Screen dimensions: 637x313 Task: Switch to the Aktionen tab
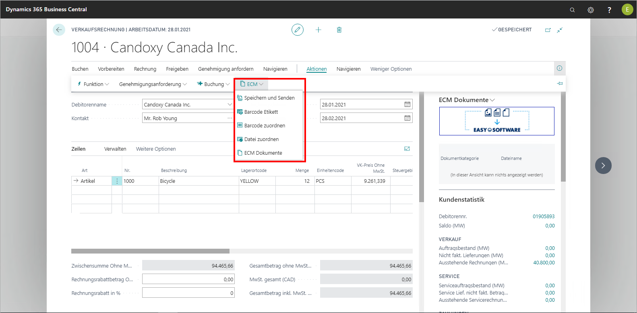coord(316,69)
